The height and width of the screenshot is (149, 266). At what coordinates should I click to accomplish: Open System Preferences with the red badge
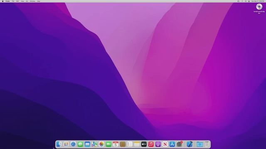(179, 144)
